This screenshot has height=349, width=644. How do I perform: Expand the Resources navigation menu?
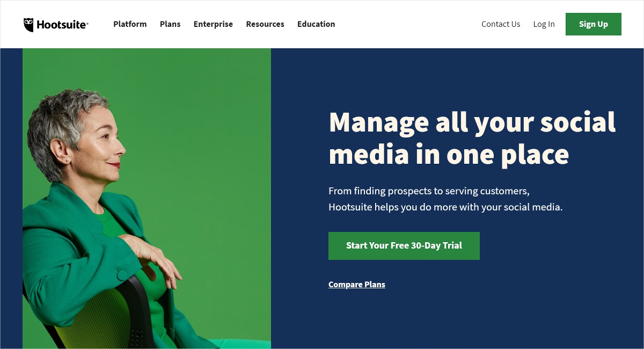click(x=265, y=24)
